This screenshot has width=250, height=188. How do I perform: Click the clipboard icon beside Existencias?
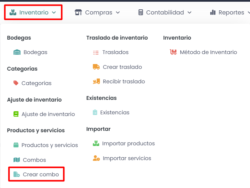(x=95, y=112)
